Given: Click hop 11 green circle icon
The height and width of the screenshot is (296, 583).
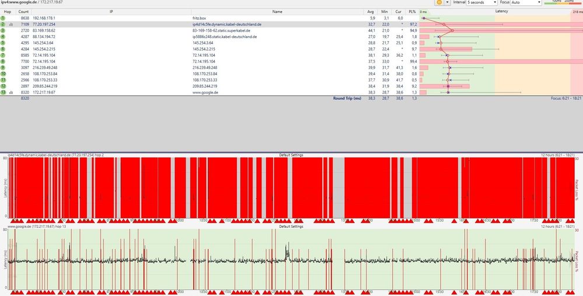Looking at the screenshot, I should pos(3,80).
